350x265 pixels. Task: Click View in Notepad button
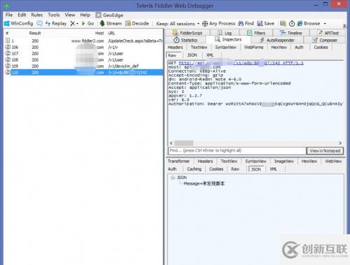click(x=325, y=151)
